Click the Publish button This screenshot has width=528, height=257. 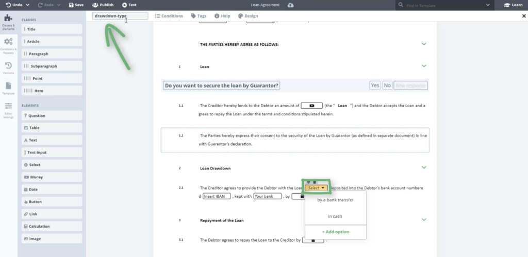coord(103,5)
